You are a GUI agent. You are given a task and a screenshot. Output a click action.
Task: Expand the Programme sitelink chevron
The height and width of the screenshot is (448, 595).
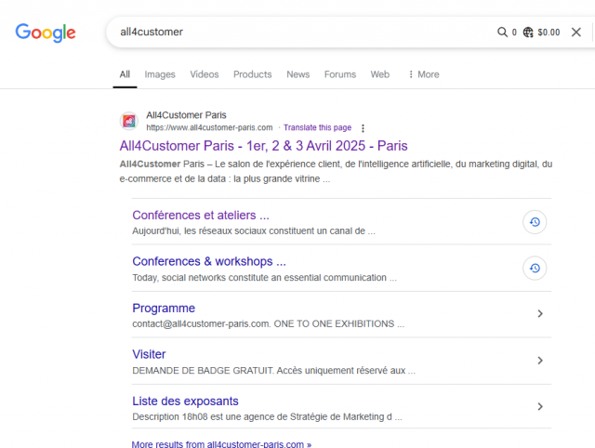coord(540,314)
